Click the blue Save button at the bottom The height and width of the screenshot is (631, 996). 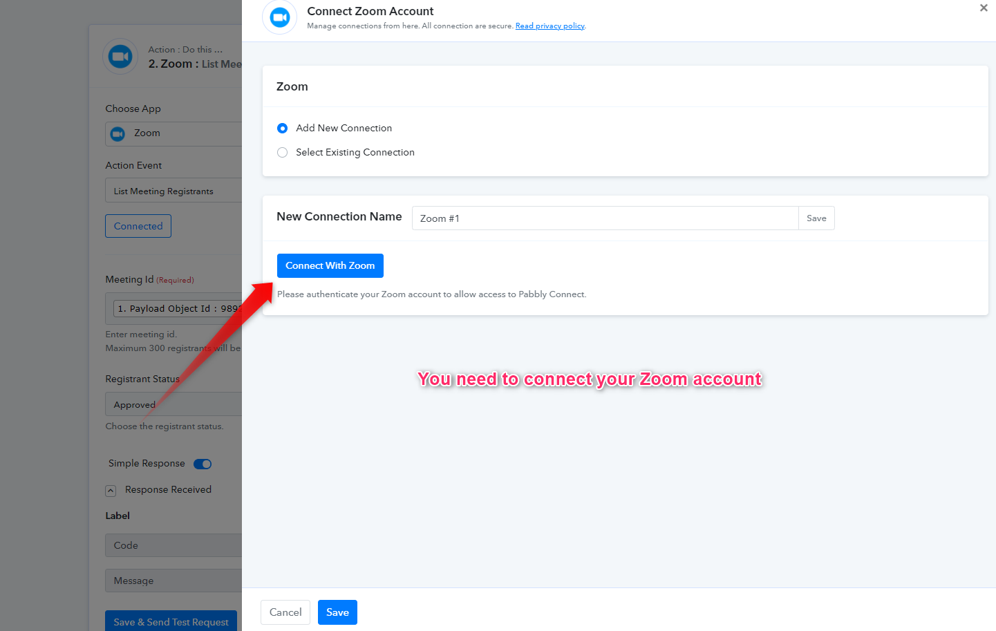tap(337, 612)
